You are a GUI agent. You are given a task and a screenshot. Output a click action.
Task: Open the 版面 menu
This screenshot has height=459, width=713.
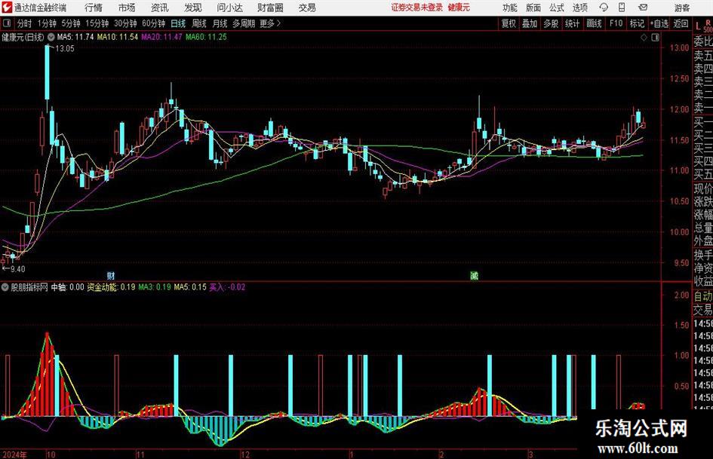tap(533, 8)
